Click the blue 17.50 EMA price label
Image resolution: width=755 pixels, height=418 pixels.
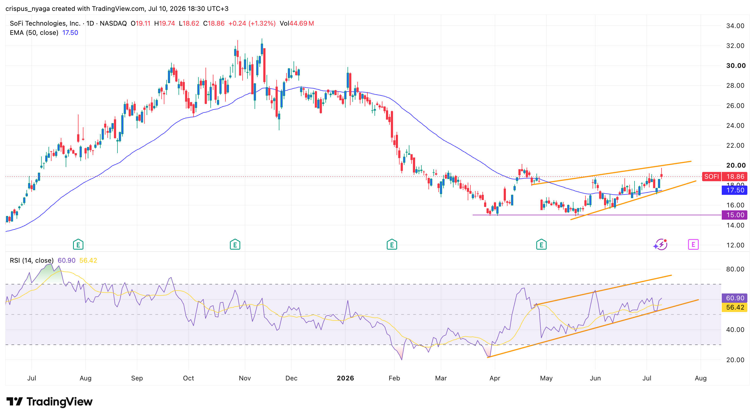pyautogui.click(x=735, y=190)
